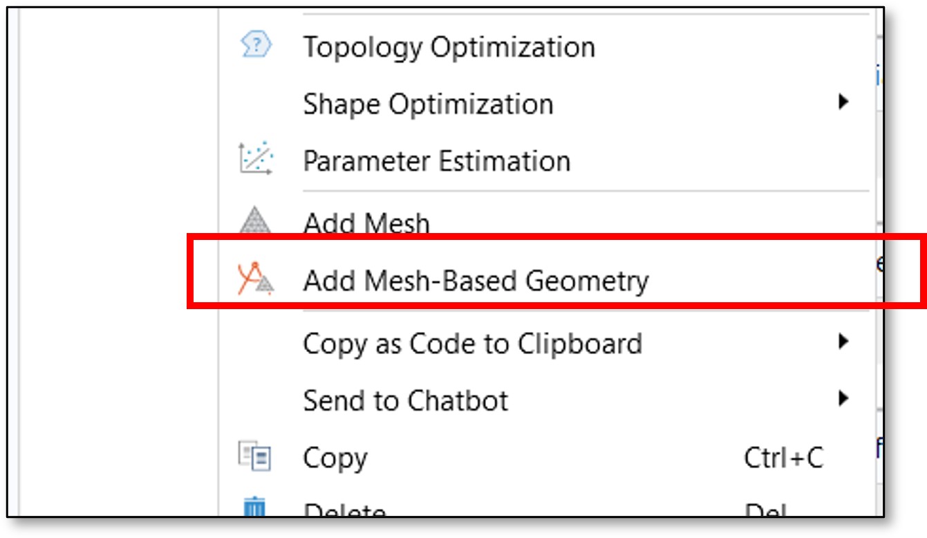Select the Parameter Estimation text entry
This screenshot has height=538, width=927.
coord(436,161)
